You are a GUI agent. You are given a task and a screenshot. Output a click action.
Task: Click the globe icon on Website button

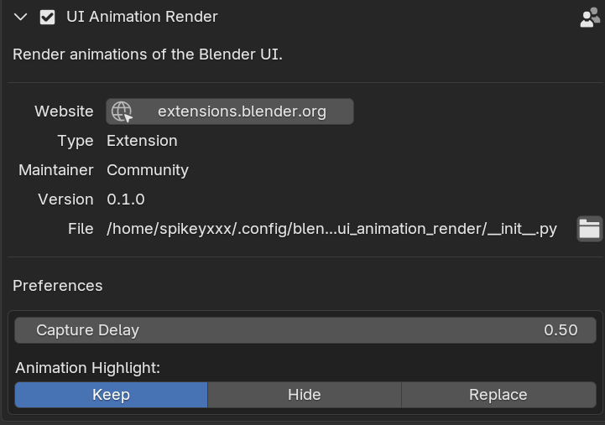[x=123, y=111]
